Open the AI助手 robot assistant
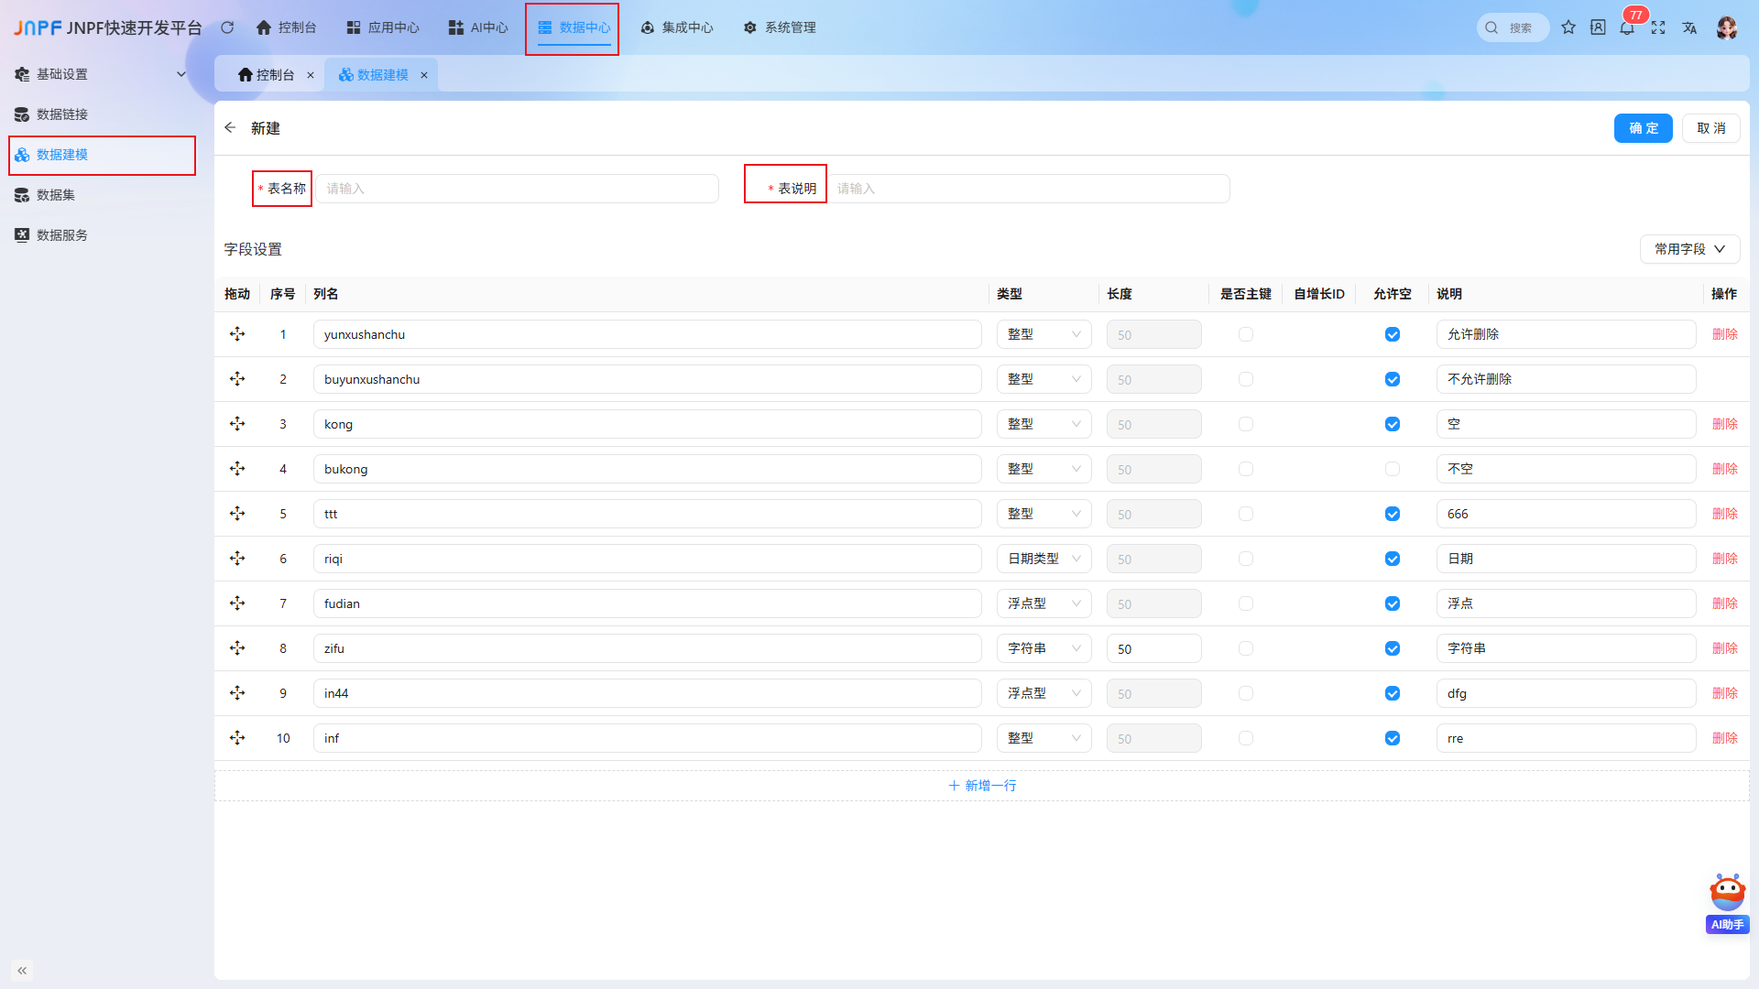This screenshot has height=989, width=1759. click(x=1727, y=902)
